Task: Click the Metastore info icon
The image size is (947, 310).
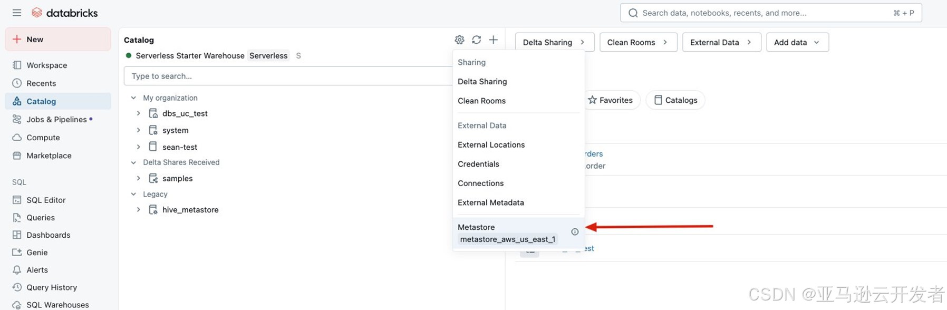Action: (575, 231)
